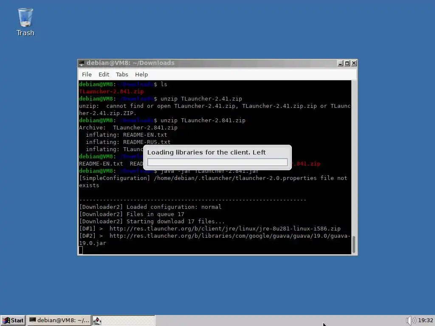Open the File menu in terminal
Screen dimensions: 435x326
coord(87,74)
